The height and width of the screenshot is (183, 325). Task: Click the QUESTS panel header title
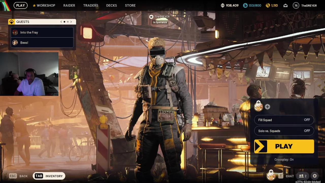click(x=23, y=22)
